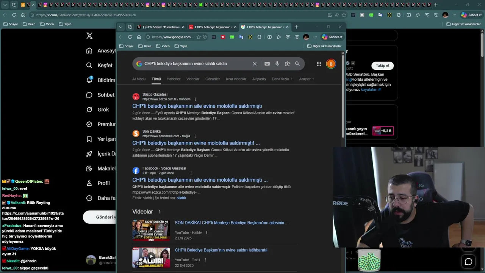Open Sosyal bookmarks folder in front window
This screenshot has width=485, height=273.
click(126, 46)
